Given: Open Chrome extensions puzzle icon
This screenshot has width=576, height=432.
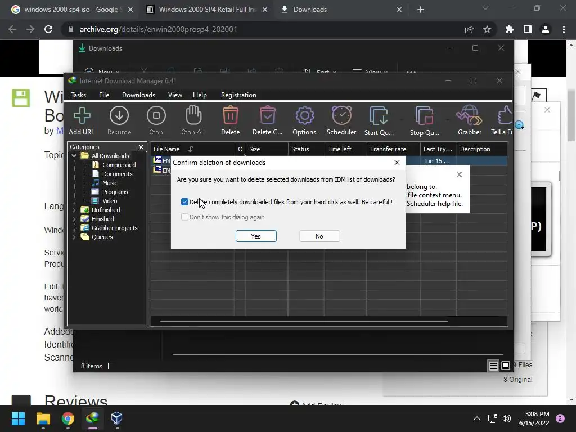Looking at the screenshot, I should 510,29.
